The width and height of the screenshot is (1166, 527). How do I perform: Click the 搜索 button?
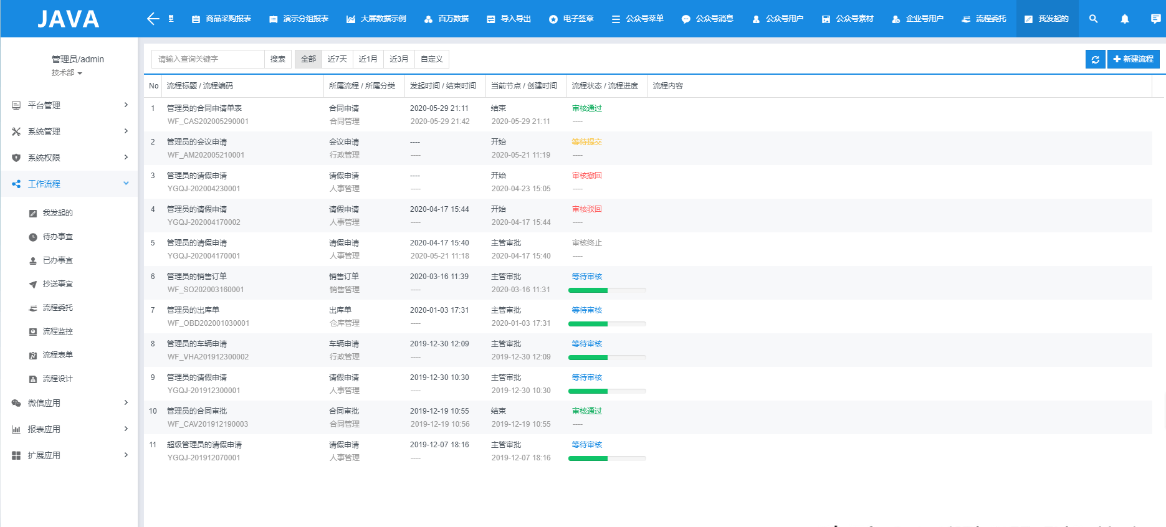278,59
